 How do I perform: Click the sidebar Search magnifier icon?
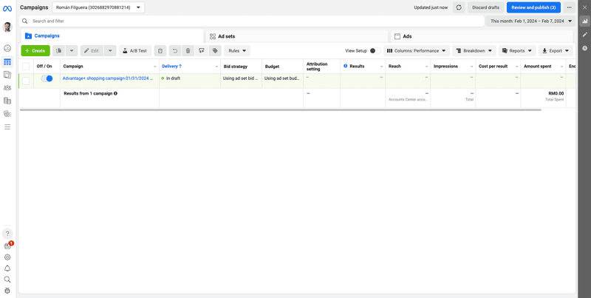(x=7, y=280)
